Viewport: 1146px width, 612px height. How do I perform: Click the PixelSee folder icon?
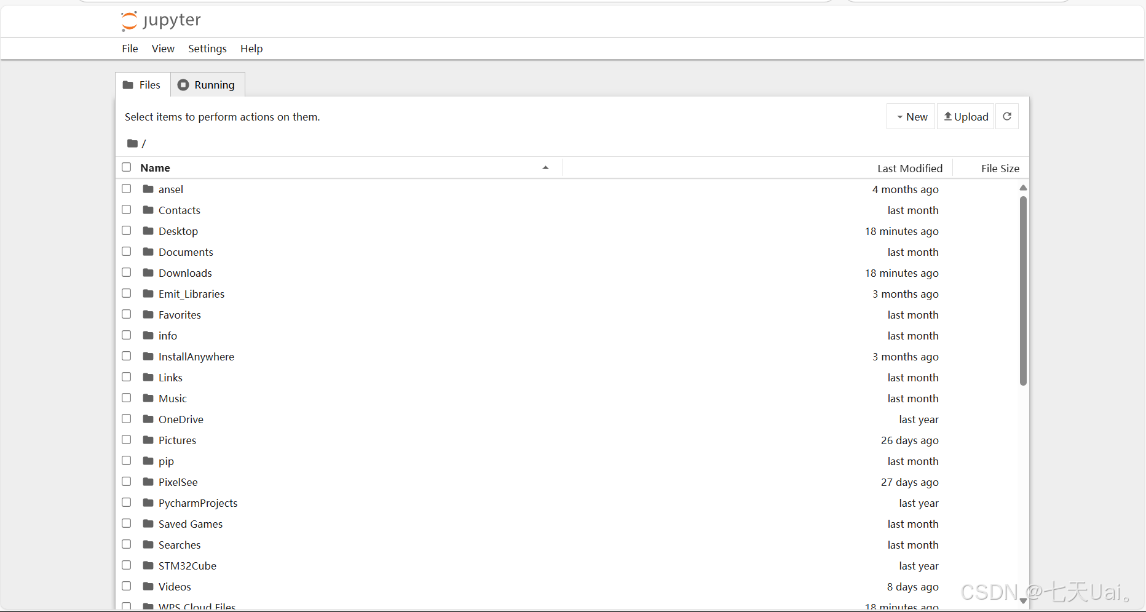pyautogui.click(x=148, y=482)
